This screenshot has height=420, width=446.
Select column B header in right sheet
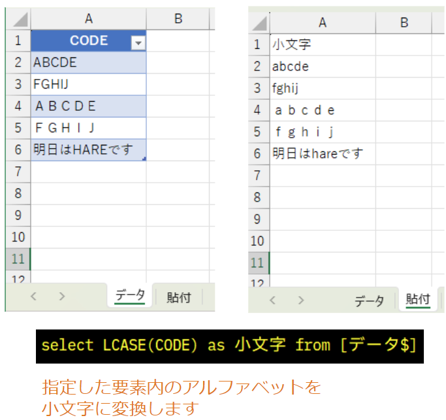pos(404,23)
